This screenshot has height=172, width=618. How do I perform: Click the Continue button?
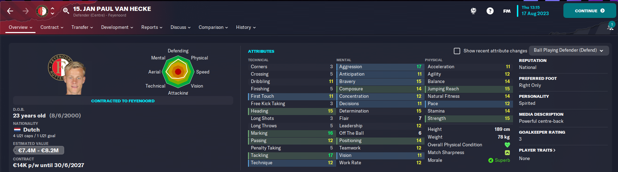[x=590, y=11]
